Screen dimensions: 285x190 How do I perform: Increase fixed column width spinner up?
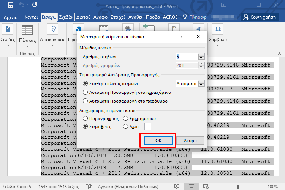click(x=201, y=82)
